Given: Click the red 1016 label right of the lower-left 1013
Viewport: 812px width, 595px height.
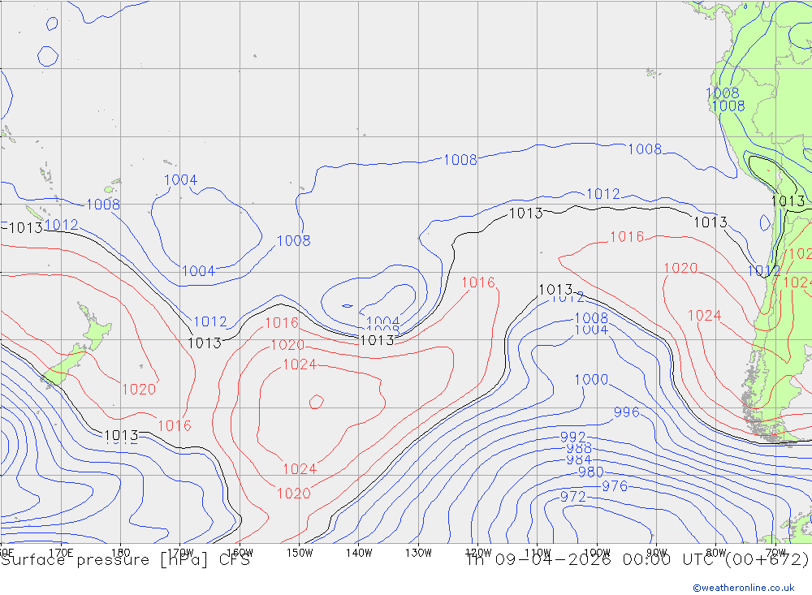Looking at the screenshot, I should [x=174, y=426].
